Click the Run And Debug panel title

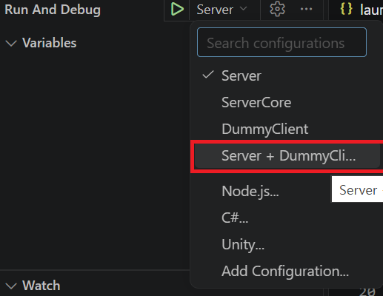coord(53,10)
